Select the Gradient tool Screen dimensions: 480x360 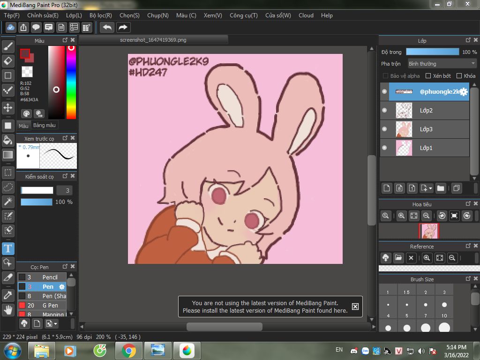coord(8,155)
